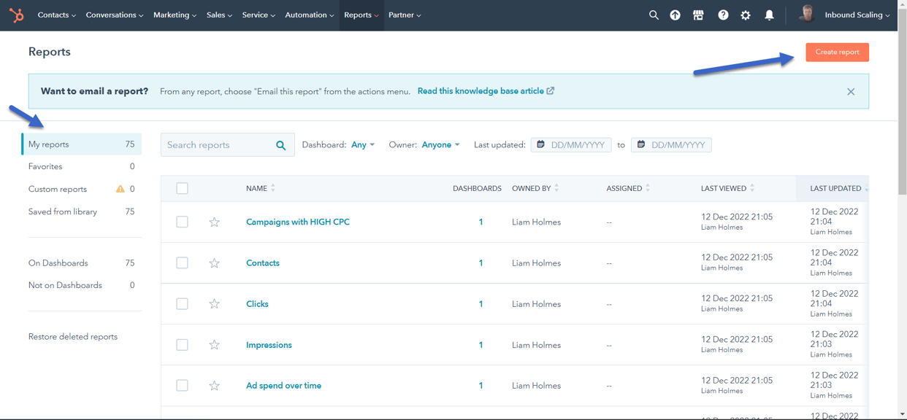Open the Owner Anyone filter dropdown

(x=441, y=145)
